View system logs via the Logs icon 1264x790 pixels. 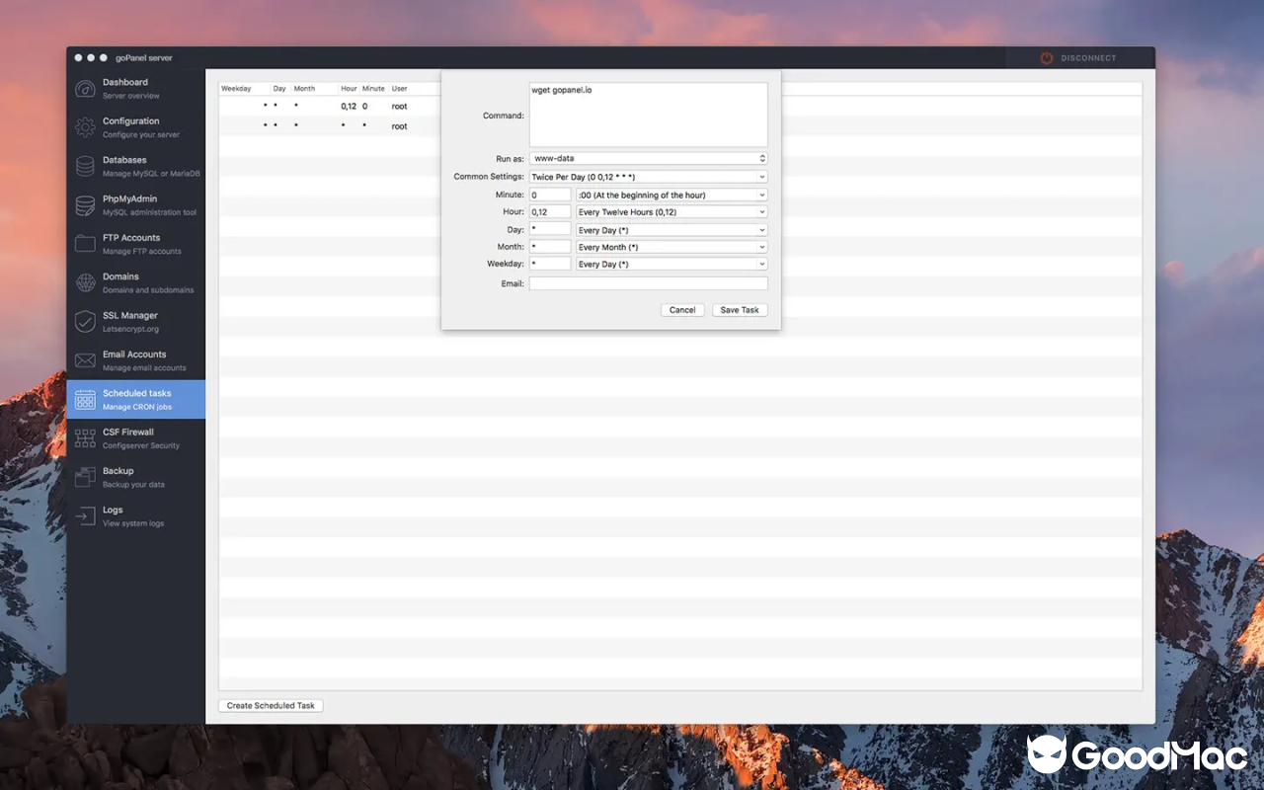(84, 514)
